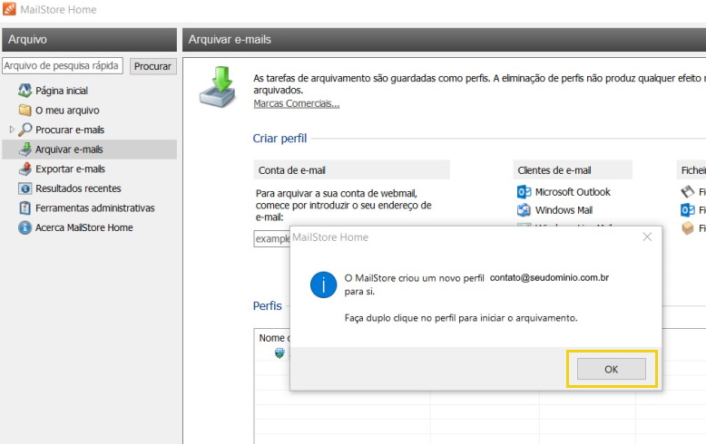The width and height of the screenshot is (706, 444).
Task: Click the Microsoft Outlook icon
Action: [x=525, y=192]
